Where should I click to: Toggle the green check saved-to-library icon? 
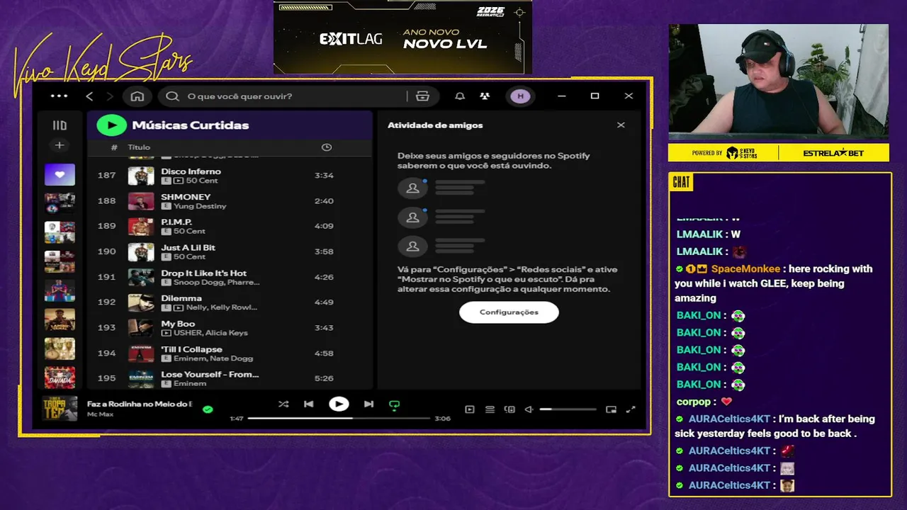pyautogui.click(x=208, y=409)
